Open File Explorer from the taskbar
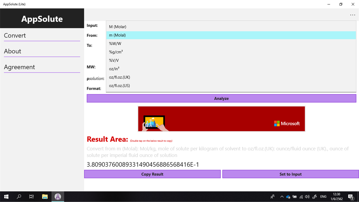 click(44, 196)
